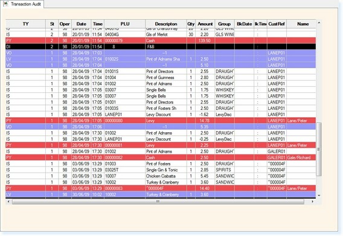Click the 14.78 Levy amount cell

click(x=204, y=121)
